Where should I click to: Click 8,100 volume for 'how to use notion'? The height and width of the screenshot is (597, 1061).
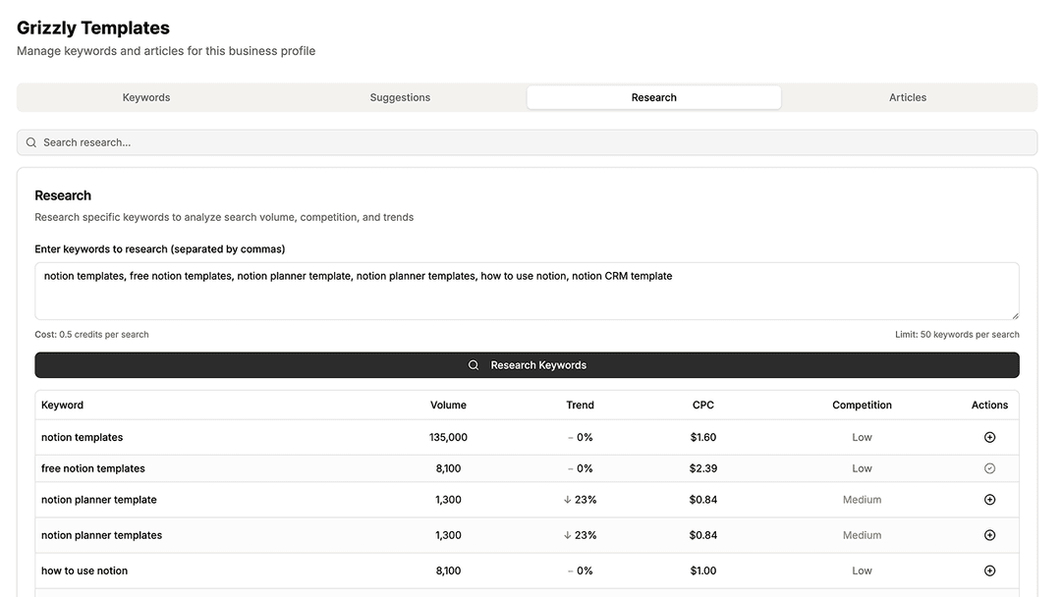(x=448, y=570)
